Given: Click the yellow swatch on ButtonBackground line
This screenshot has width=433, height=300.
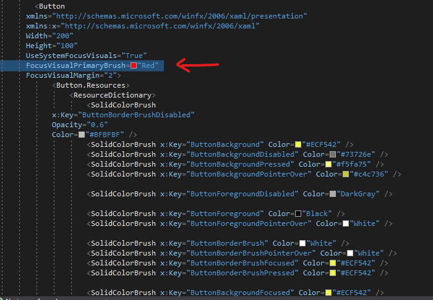Looking at the screenshot, I should [x=298, y=144].
